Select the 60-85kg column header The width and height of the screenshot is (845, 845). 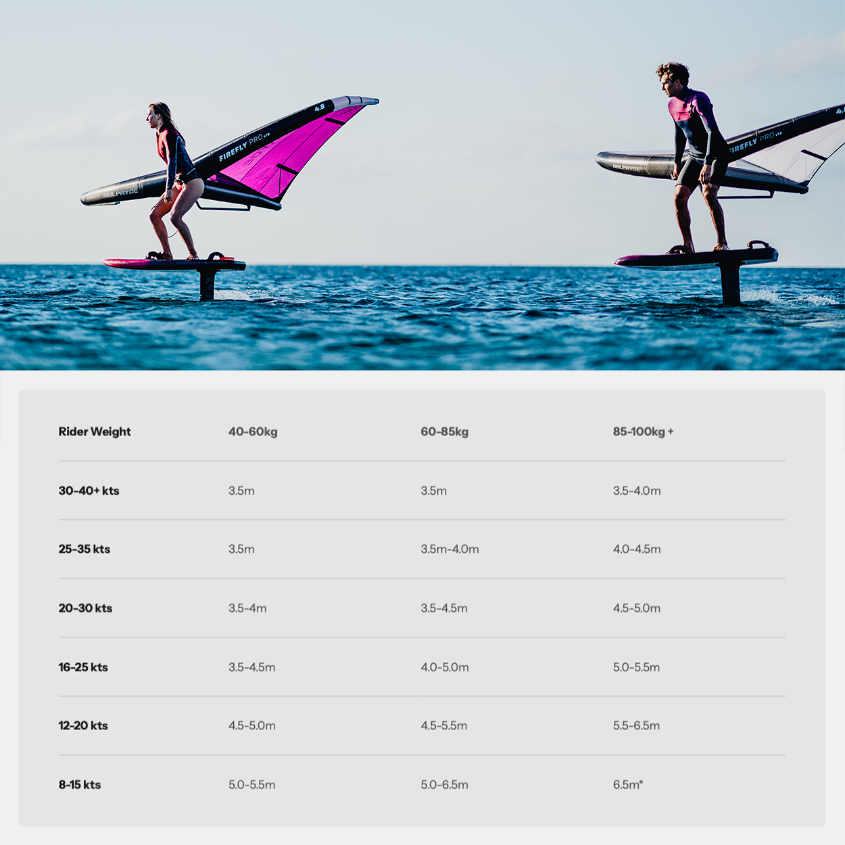point(444,431)
